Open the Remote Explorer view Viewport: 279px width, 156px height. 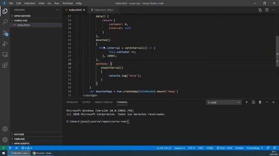click(5, 55)
